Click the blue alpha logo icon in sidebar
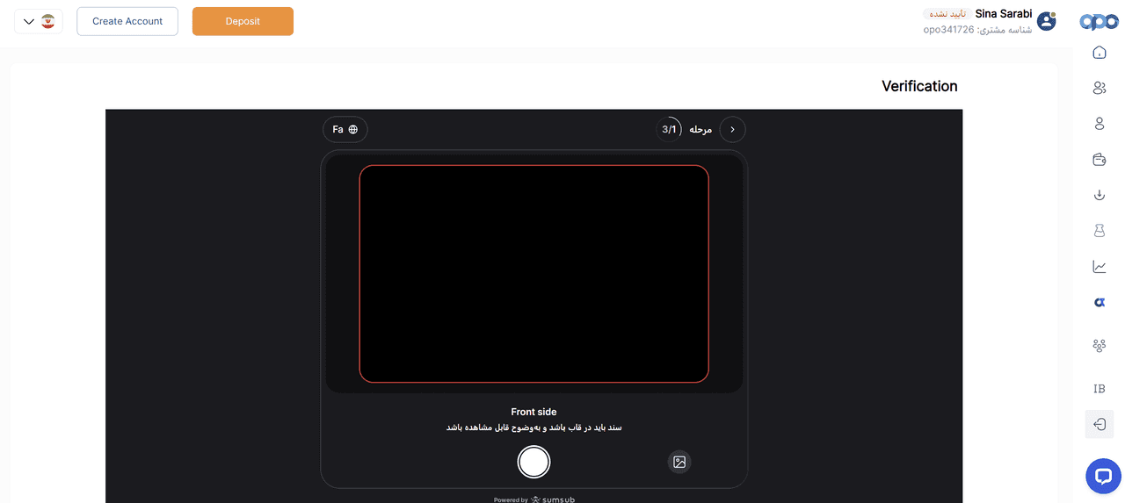Viewport: 1125px width, 503px height. (x=1099, y=302)
